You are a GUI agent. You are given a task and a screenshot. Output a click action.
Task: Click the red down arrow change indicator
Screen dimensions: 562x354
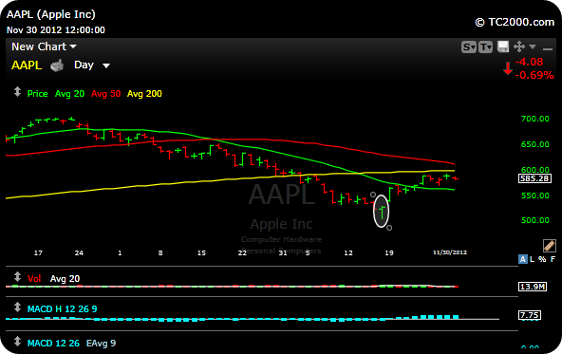(508, 68)
